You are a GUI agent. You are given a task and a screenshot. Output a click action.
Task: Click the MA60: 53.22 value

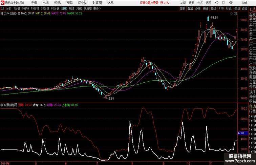click(75, 14)
